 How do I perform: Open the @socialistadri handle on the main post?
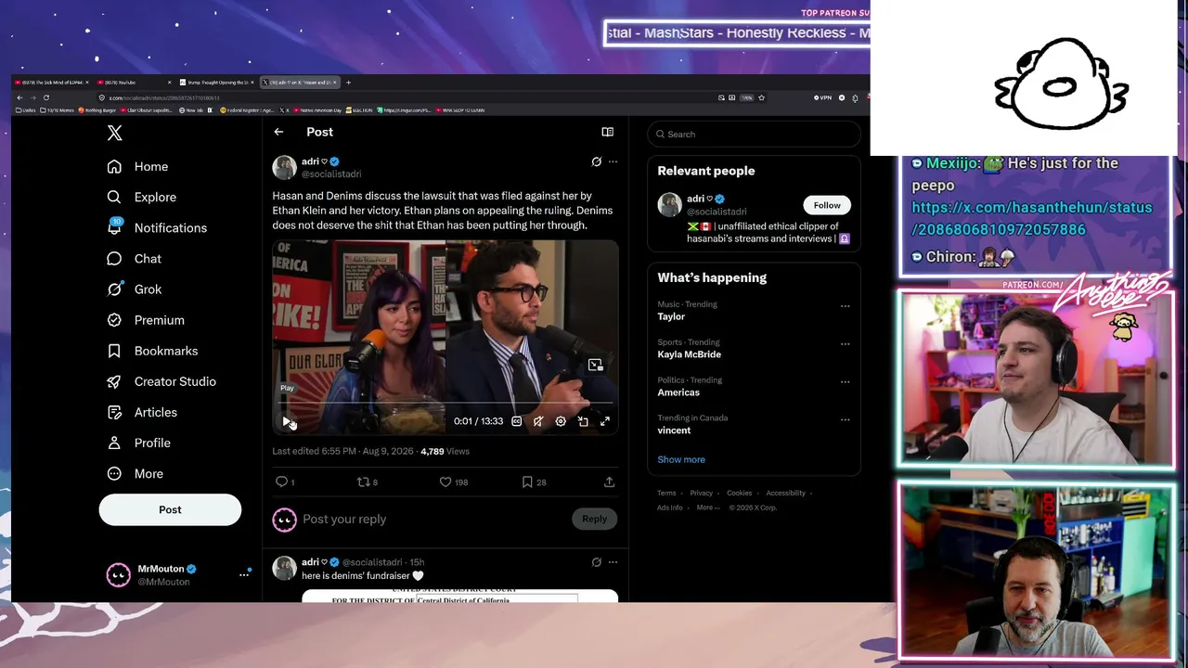(x=331, y=173)
